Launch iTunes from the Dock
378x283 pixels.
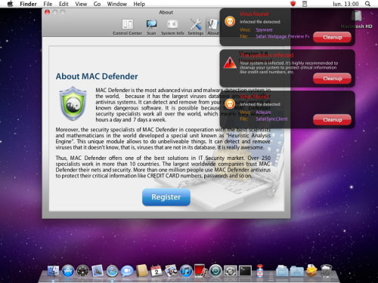[186, 271]
